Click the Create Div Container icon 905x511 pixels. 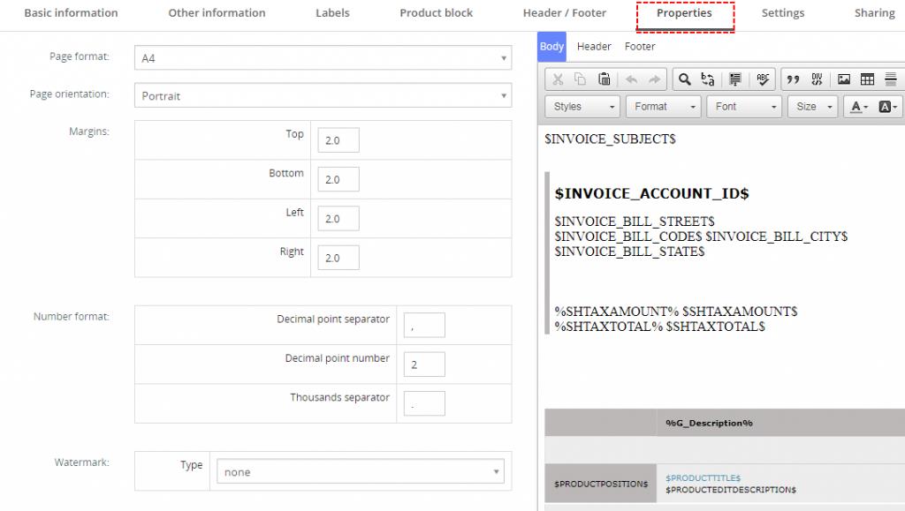[x=817, y=79]
